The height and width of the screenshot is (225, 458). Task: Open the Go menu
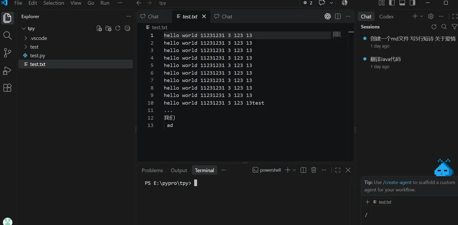pos(91,3)
